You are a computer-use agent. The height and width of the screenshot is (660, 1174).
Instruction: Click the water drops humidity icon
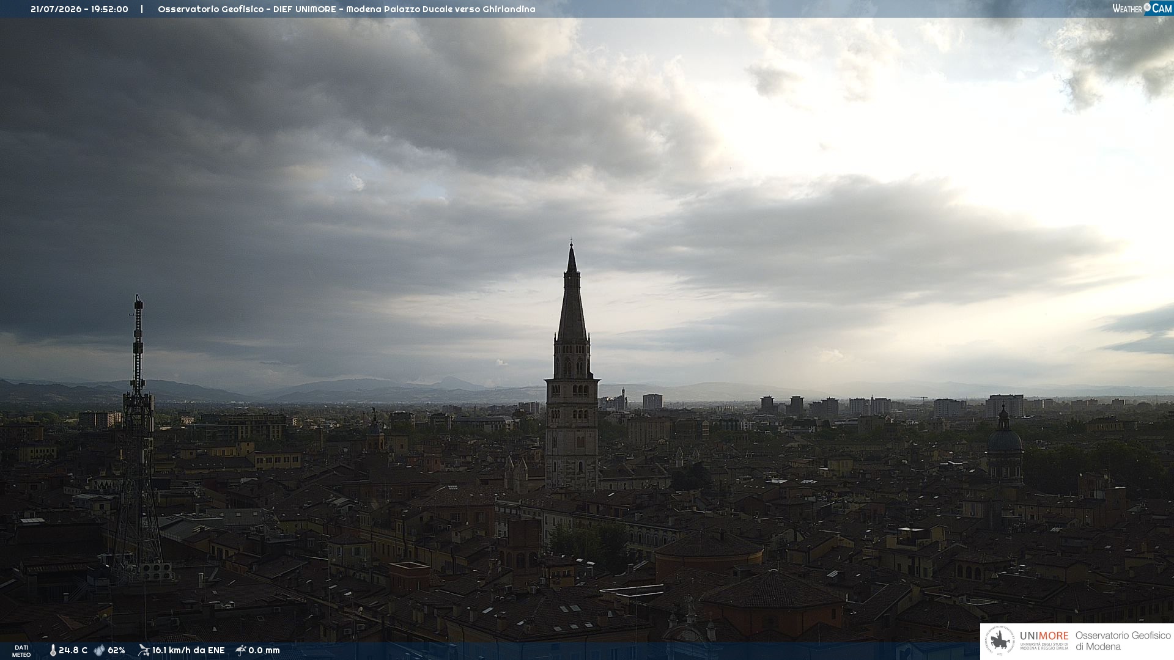99,651
